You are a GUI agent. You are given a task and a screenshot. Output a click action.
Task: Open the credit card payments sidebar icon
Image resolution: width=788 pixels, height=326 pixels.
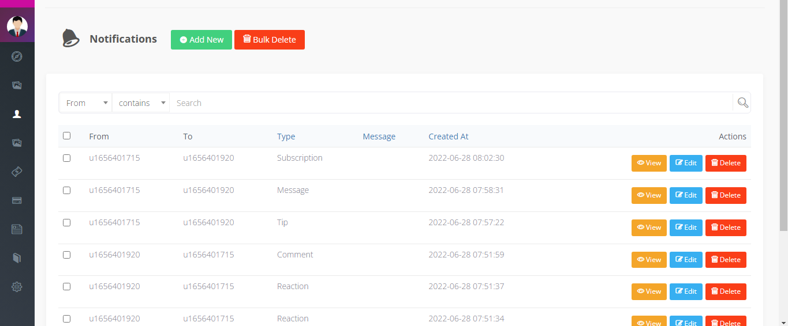click(x=17, y=200)
